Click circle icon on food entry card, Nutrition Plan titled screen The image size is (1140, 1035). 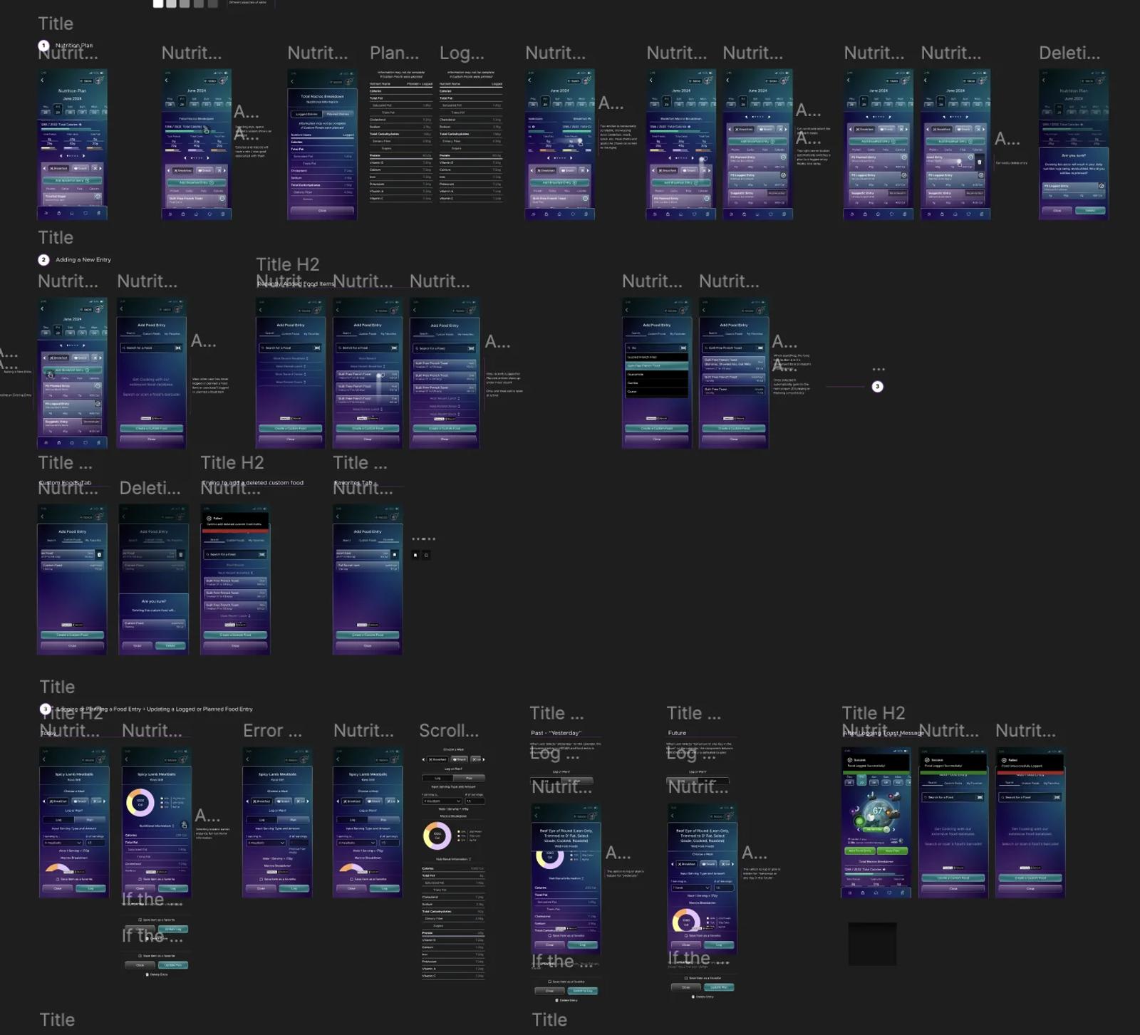coord(98,197)
